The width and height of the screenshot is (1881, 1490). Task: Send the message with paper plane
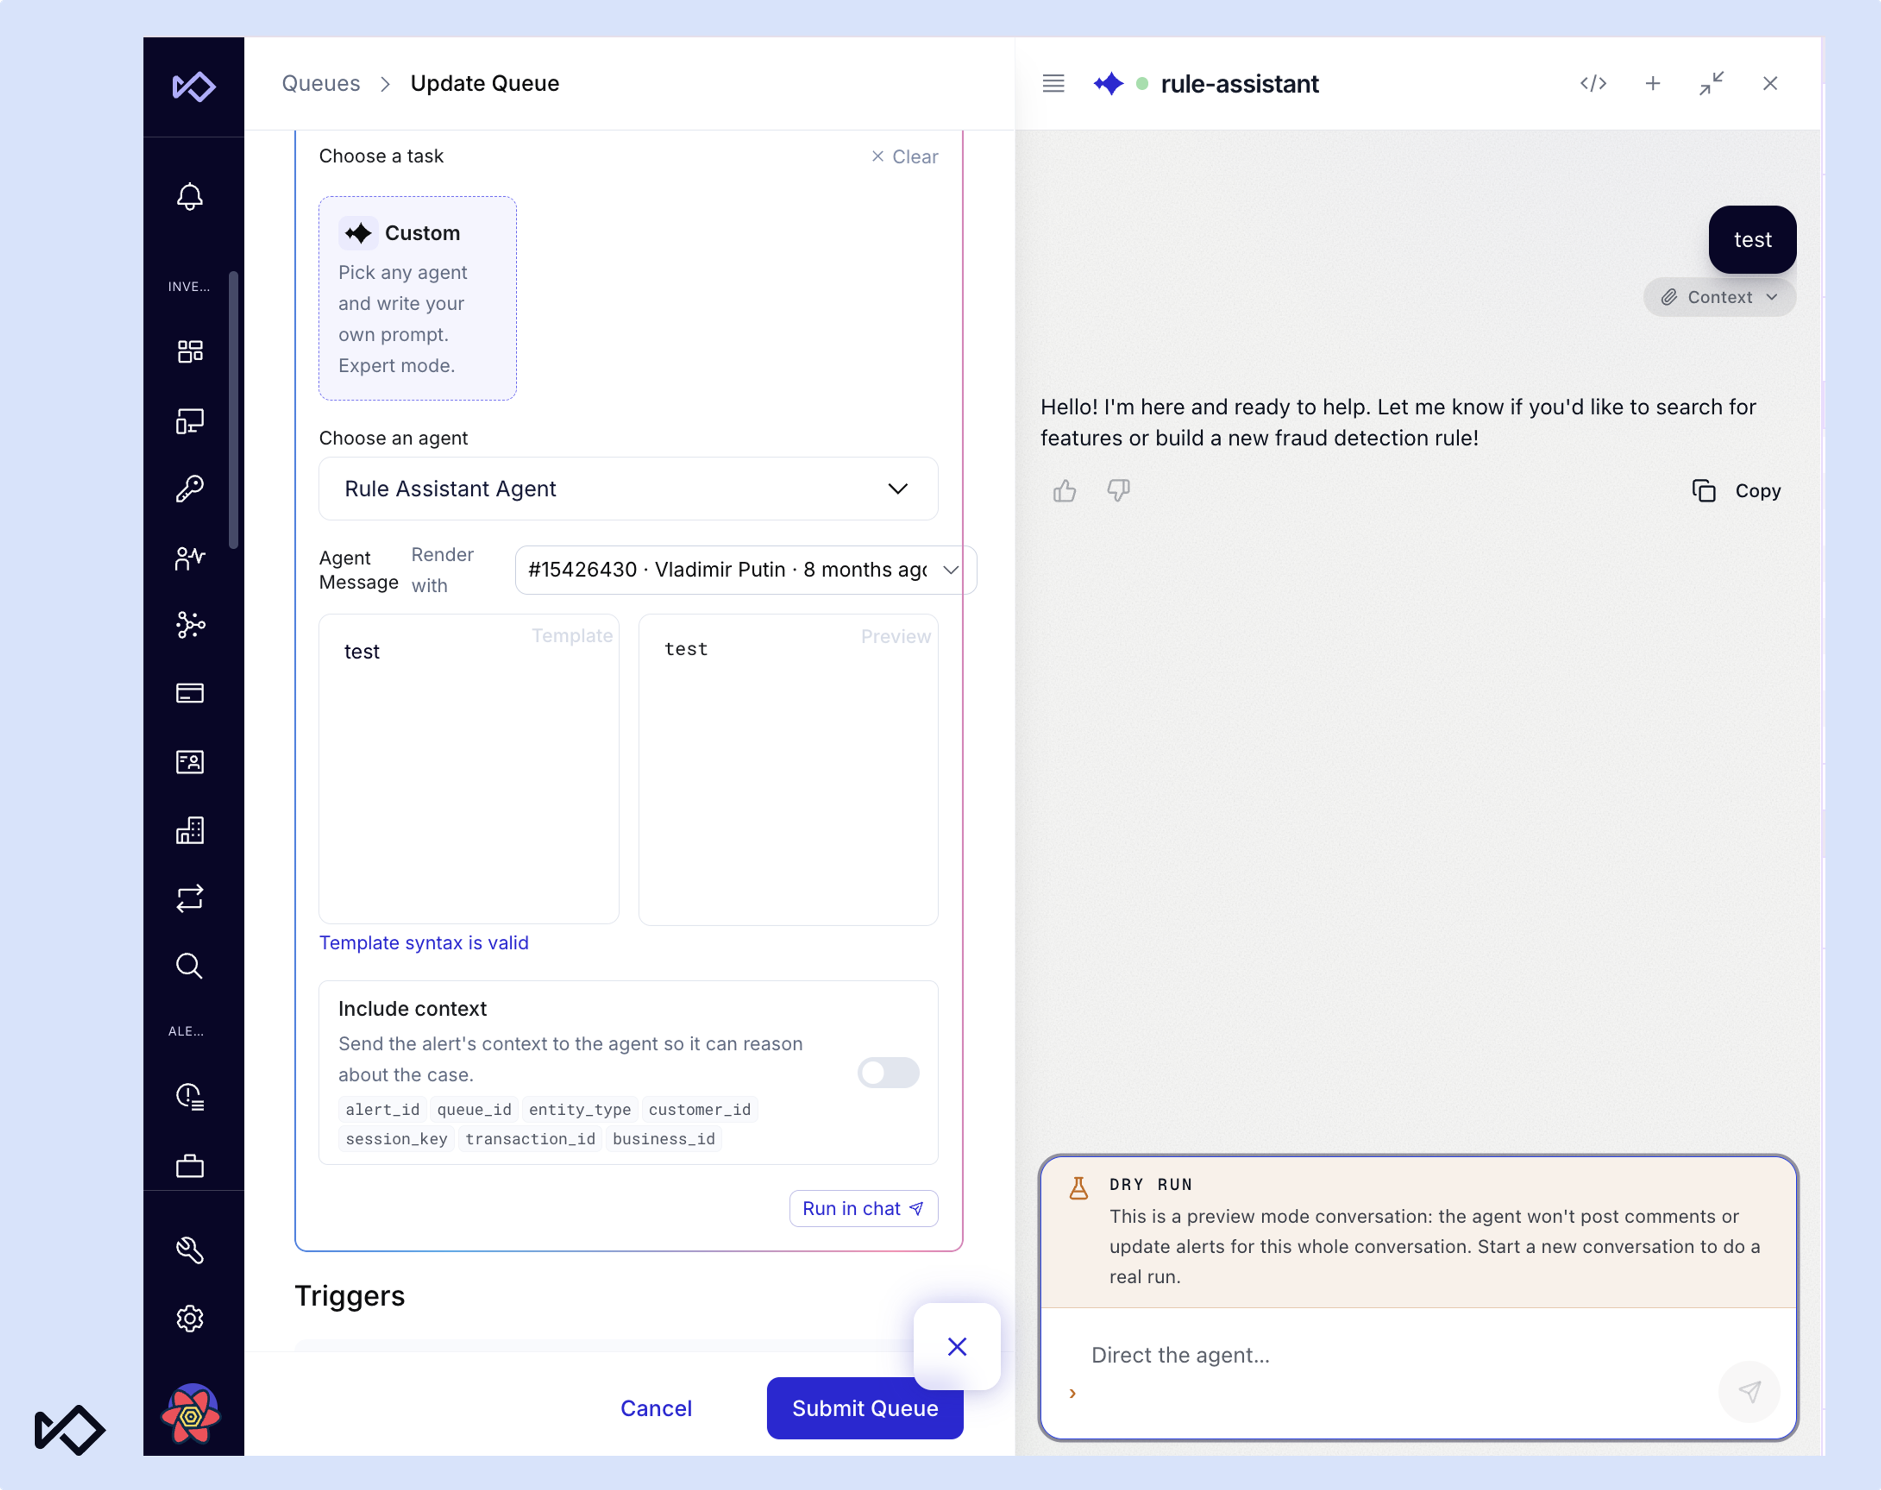[1748, 1392]
